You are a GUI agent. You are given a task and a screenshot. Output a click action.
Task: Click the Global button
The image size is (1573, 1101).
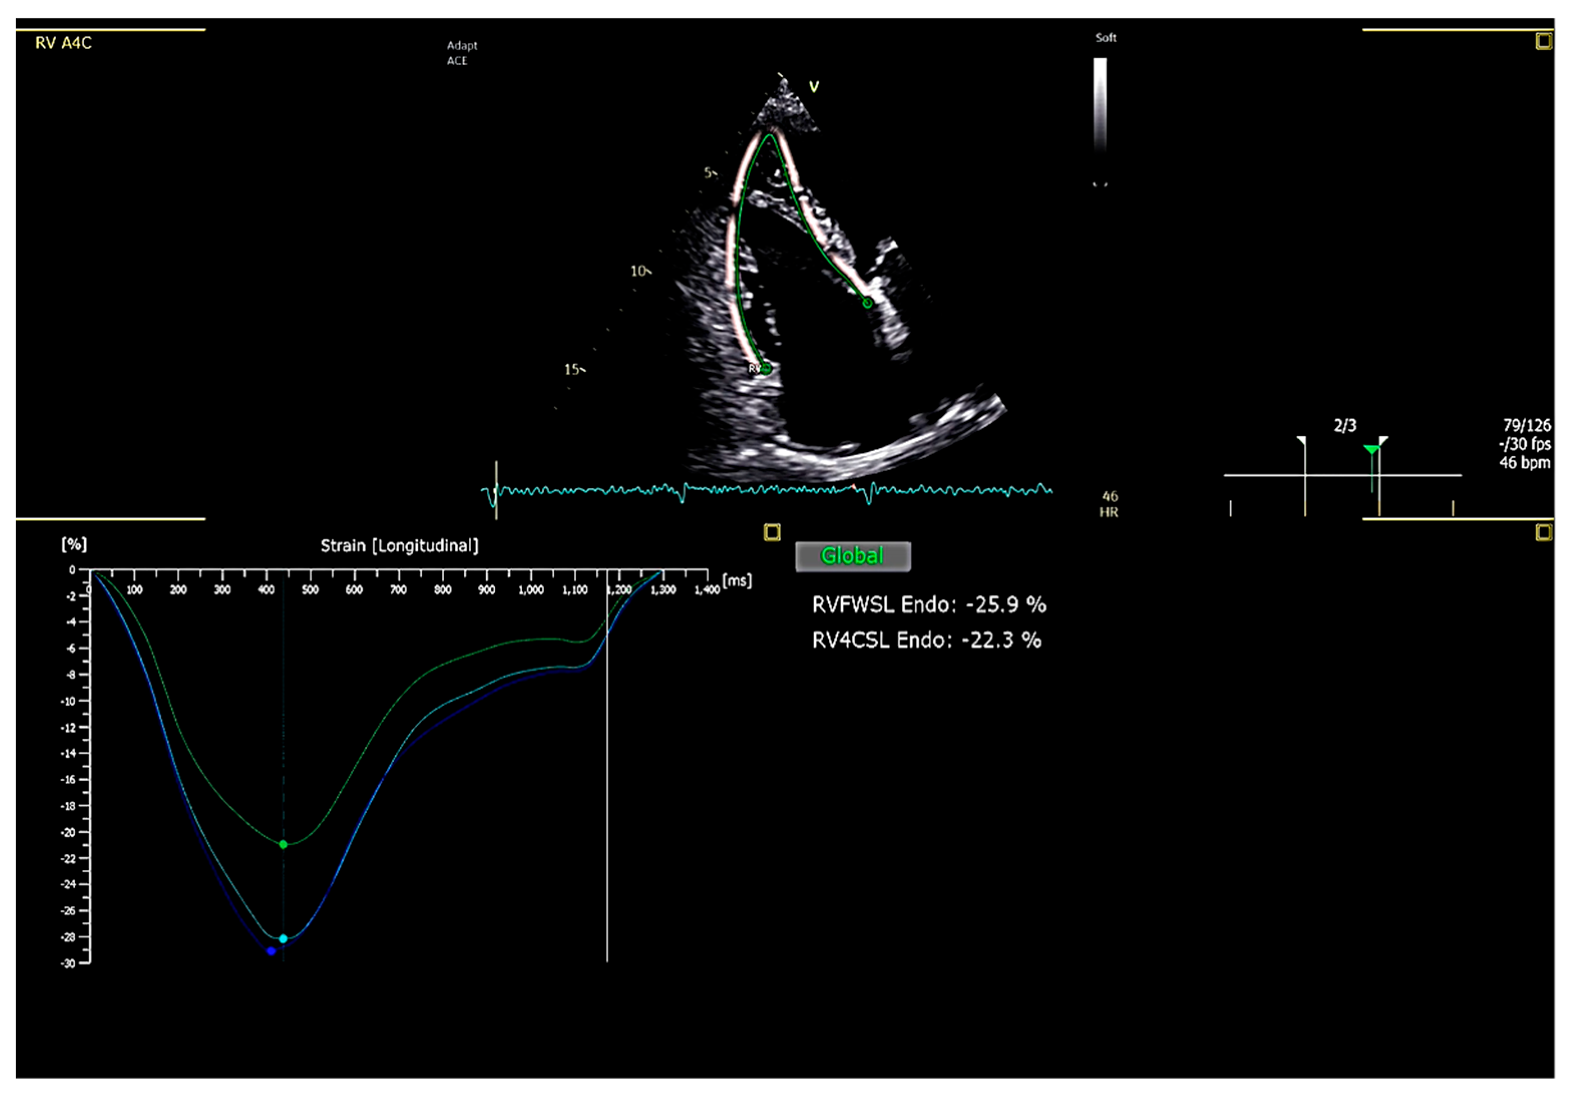click(x=852, y=556)
